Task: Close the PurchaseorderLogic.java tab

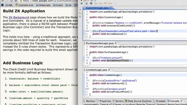Action: point(116,43)
